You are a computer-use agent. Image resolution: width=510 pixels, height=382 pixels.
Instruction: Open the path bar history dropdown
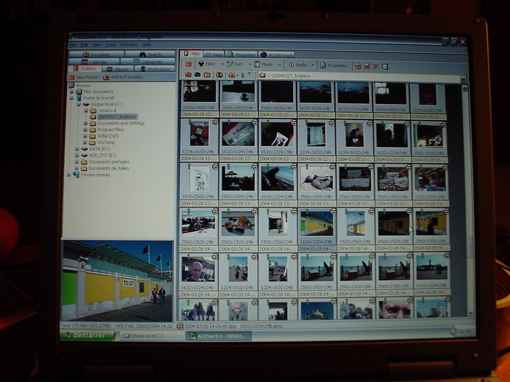463,79
